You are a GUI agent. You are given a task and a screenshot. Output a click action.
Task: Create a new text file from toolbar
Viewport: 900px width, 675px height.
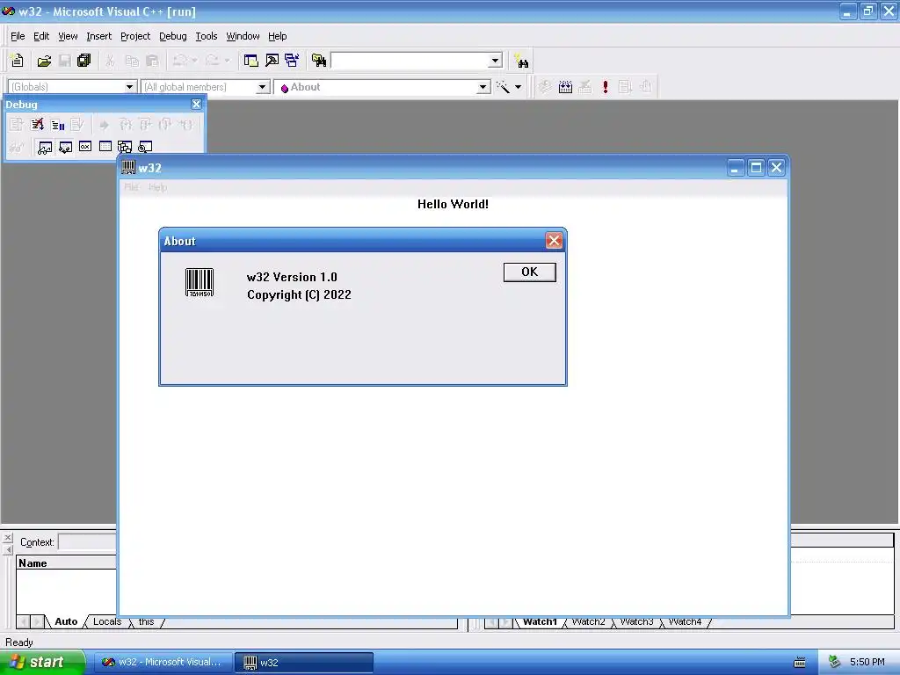click(18, 61)
